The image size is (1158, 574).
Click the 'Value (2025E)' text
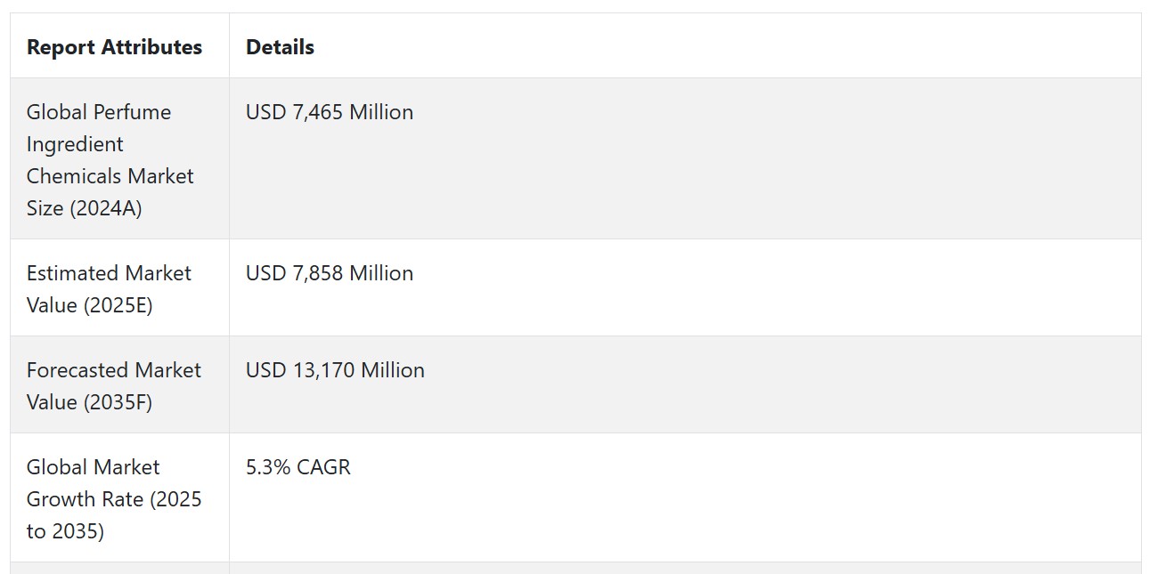90,305
